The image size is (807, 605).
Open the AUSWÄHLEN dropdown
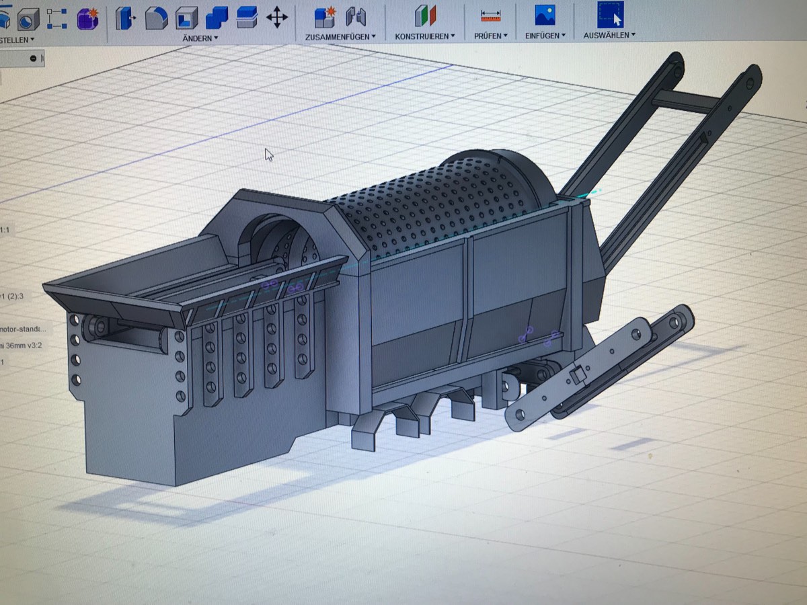(x=609, y=35)
